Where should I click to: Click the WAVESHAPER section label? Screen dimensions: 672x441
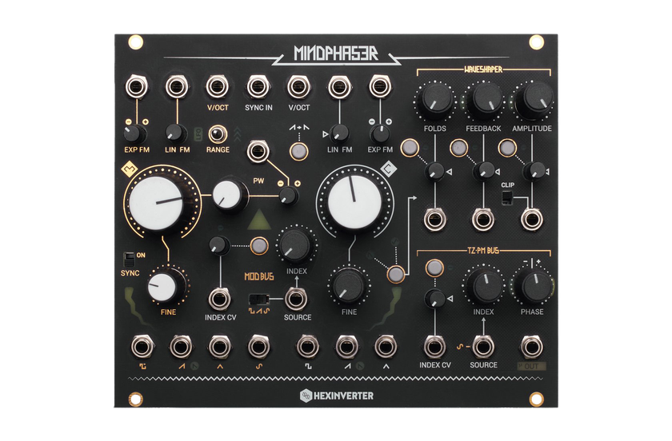(483, 71)
